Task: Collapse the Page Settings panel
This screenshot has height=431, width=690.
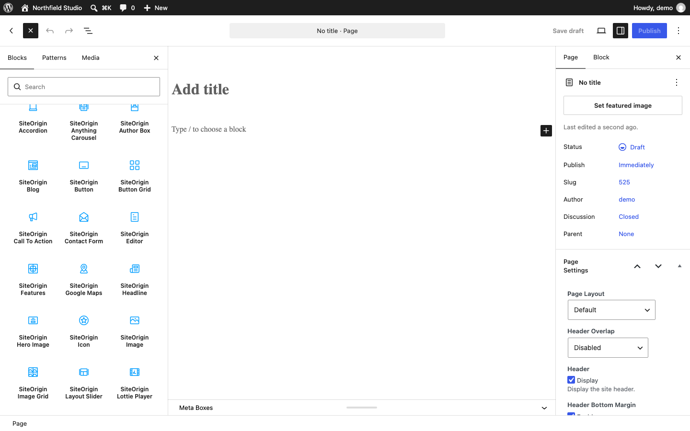Action: pos(679,266)
